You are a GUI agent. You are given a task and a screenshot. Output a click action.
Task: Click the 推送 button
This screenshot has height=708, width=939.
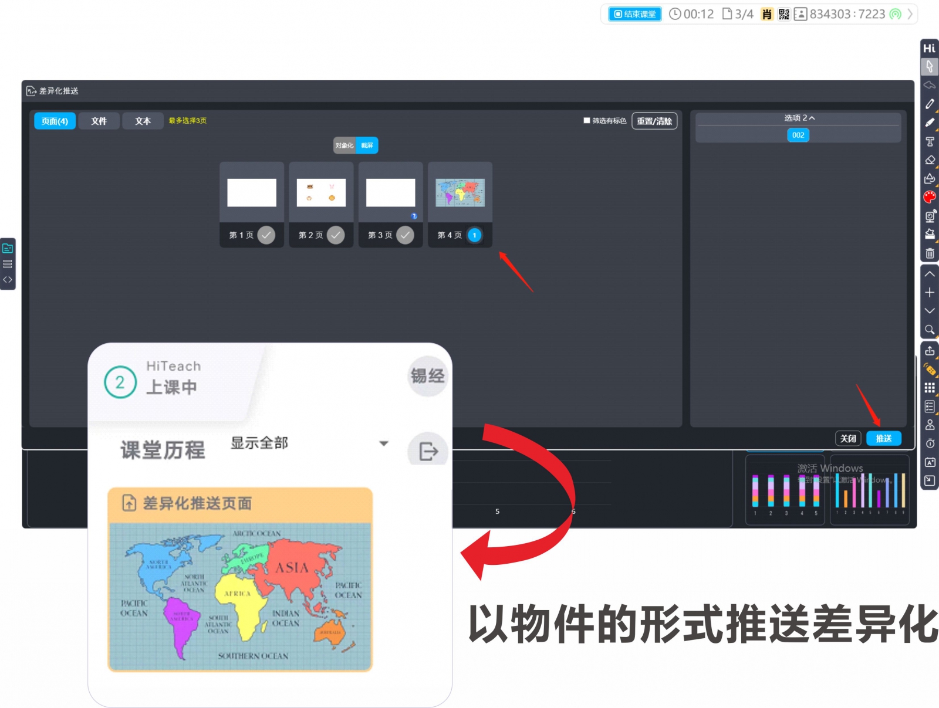[883, 438]
